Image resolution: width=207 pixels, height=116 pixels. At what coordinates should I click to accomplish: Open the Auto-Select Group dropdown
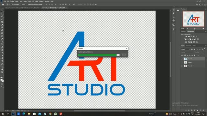coord(24,5)
